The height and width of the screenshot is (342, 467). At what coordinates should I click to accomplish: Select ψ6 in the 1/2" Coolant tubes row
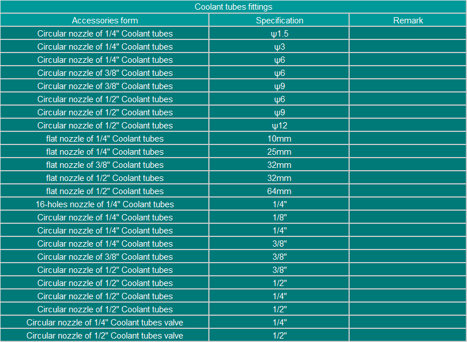[279, 99]
